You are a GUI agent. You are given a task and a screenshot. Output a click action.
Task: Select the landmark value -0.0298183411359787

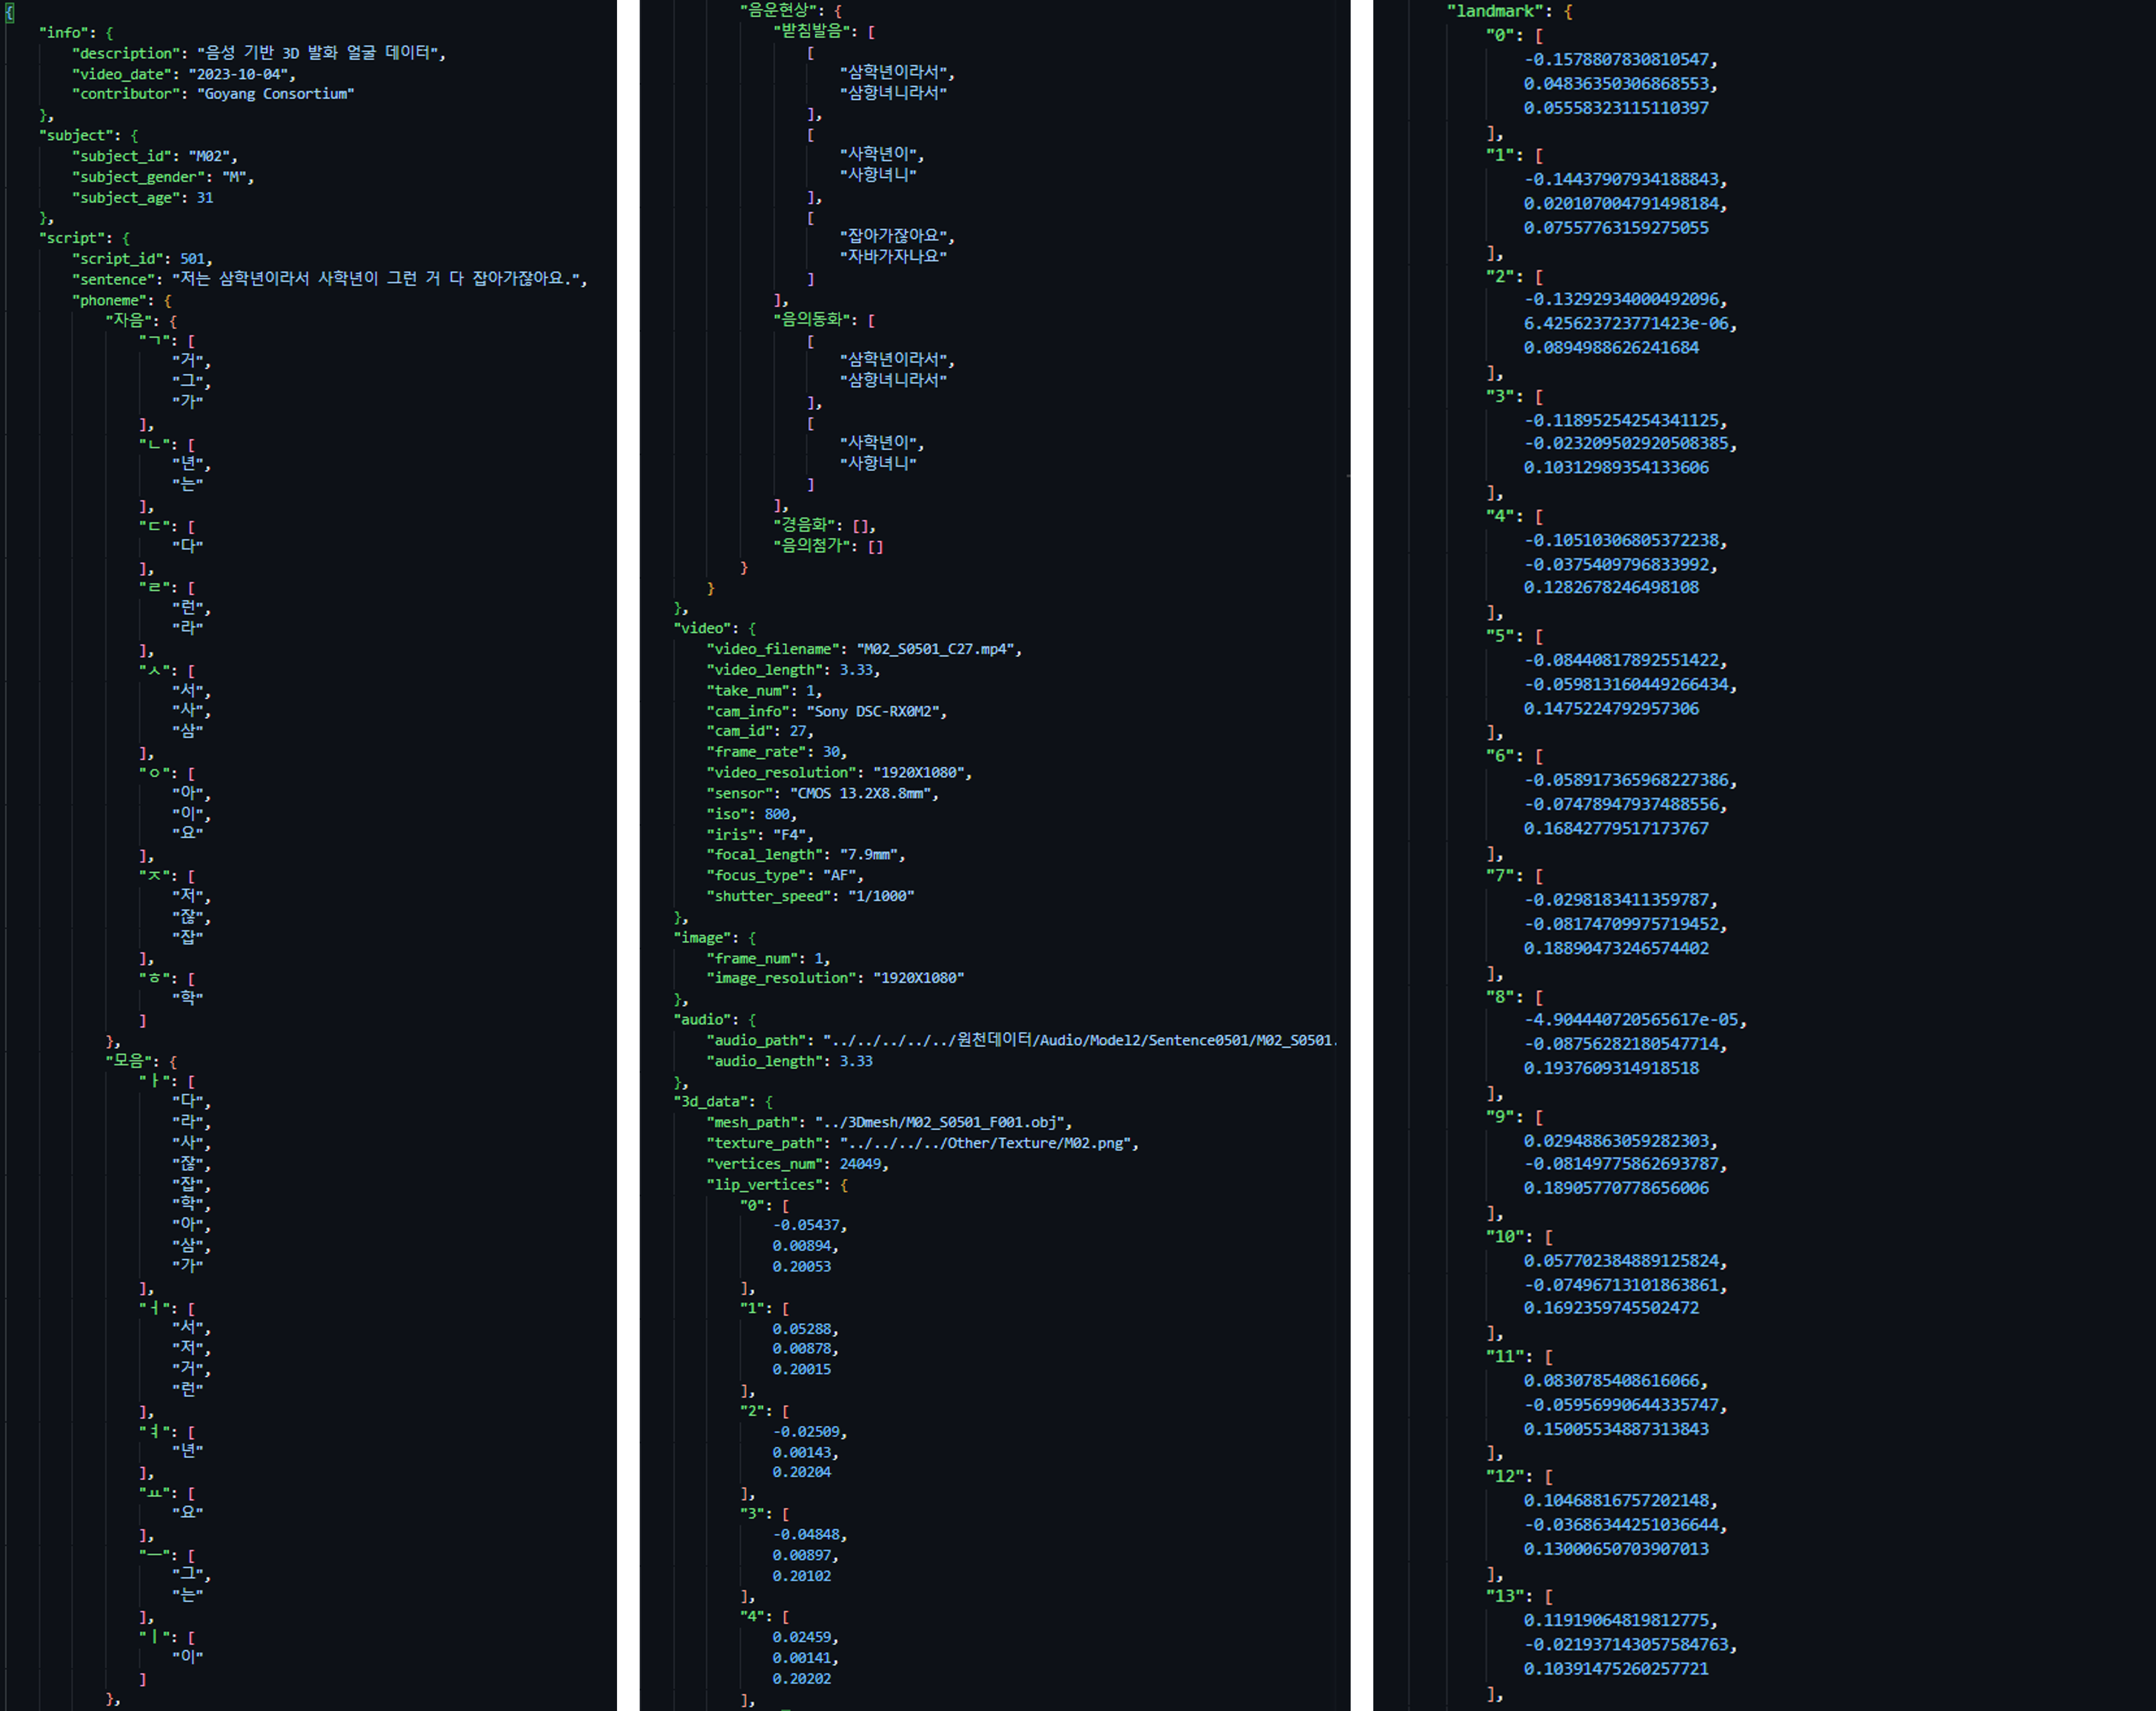coord(1617,900)
